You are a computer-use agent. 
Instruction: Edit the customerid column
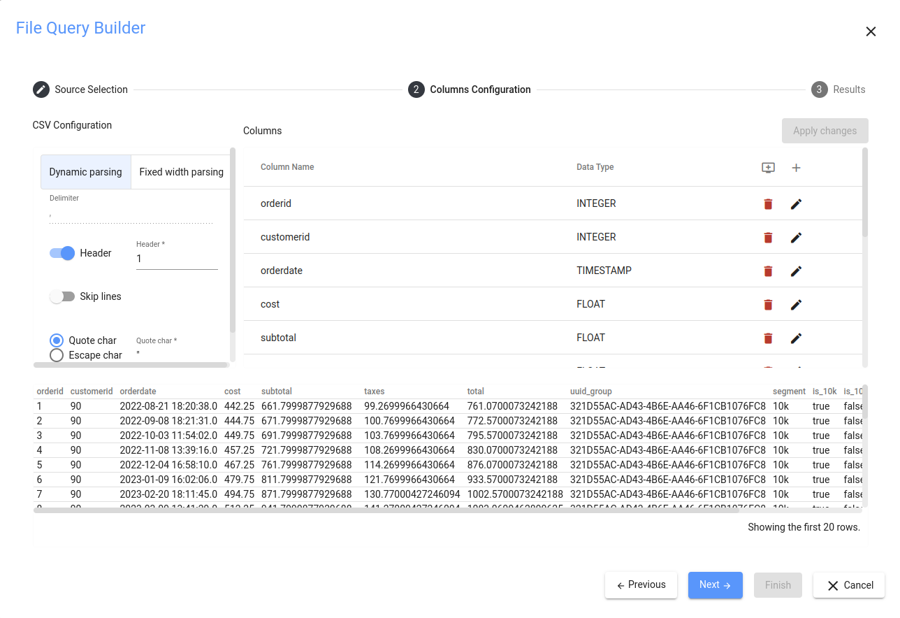(796, 238)
